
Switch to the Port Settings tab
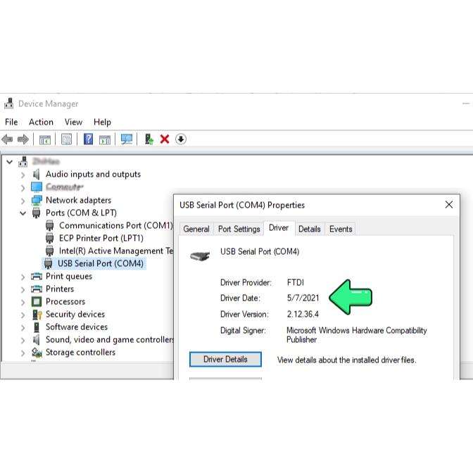click(239, 229)
